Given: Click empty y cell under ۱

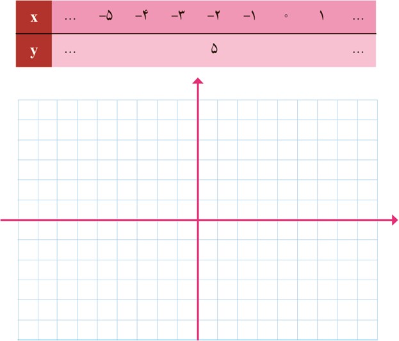Looking at the screenshot, I should pyautogui.click(x=322, y=51).
